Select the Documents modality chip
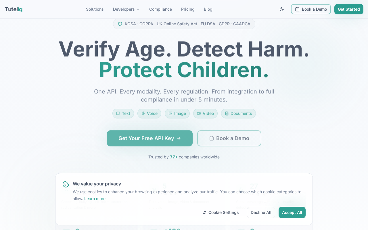The height and width of the screenshot is (230, 368). click(238, 114)
